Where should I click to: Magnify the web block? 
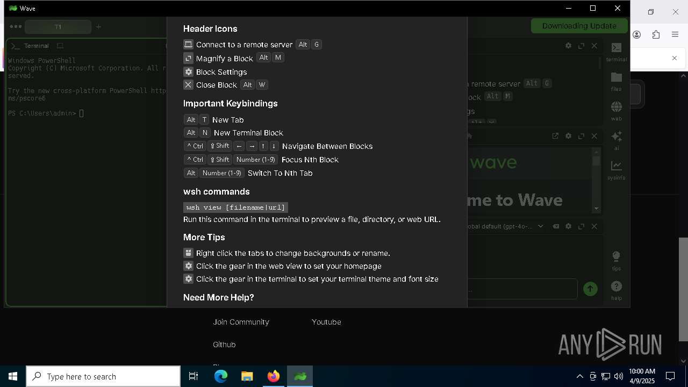(x=581, y=136)
